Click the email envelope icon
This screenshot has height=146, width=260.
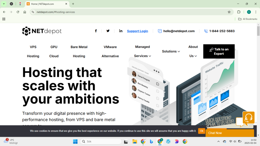(160, 31)
